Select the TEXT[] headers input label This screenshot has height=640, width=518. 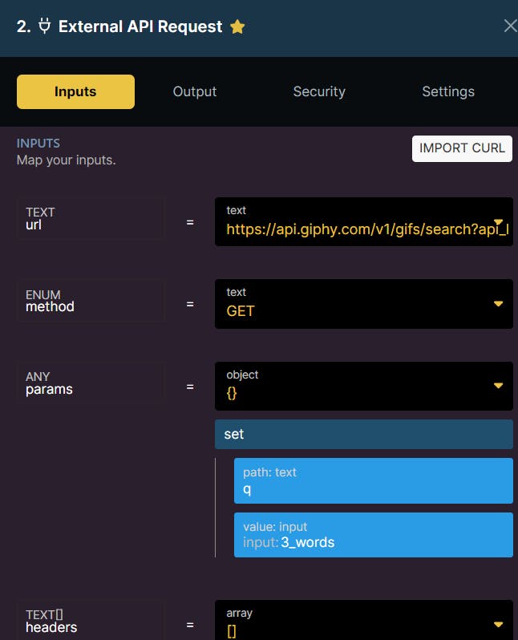pyautogui.click(x=90, y=621)
